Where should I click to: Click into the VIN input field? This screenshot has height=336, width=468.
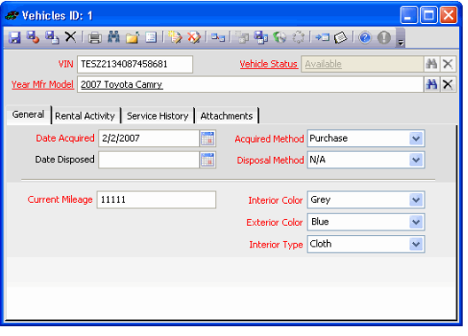click(136, 64)
